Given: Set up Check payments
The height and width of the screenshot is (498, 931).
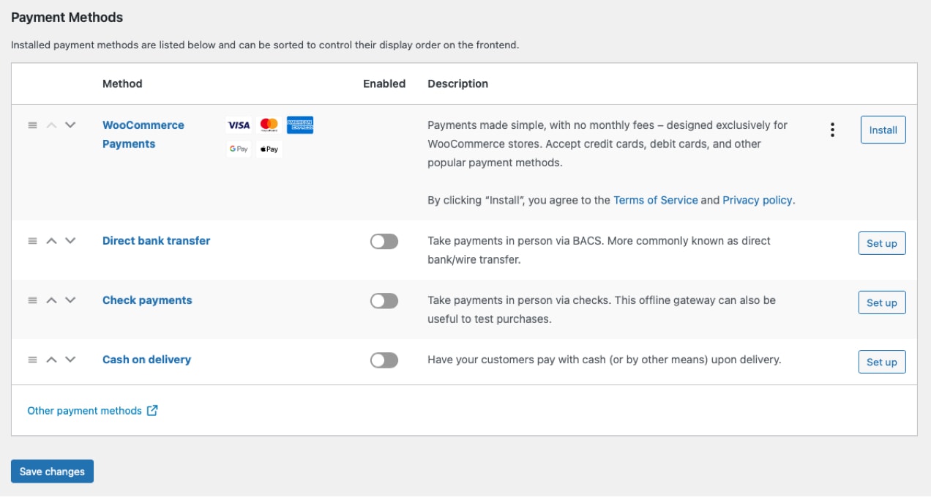Looking at the screenshot, I should 882,302.
